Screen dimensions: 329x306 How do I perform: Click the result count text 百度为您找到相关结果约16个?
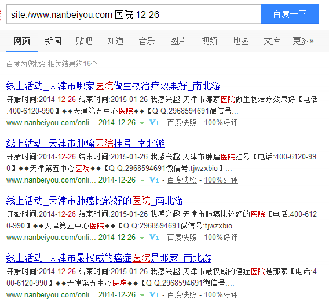52,64
